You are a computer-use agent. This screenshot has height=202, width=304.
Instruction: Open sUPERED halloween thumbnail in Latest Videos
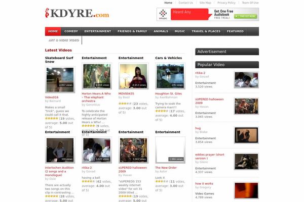point(133,150)
